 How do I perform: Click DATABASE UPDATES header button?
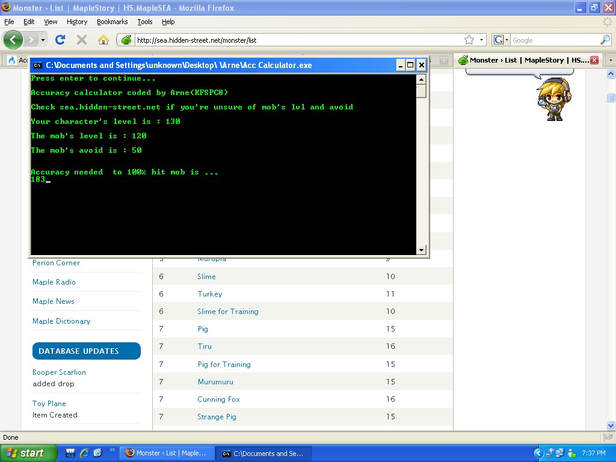click(87, 351)
